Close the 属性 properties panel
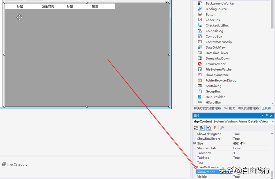Screen dimensions: 275x179 pyautogui.click(x=271, y=115)
